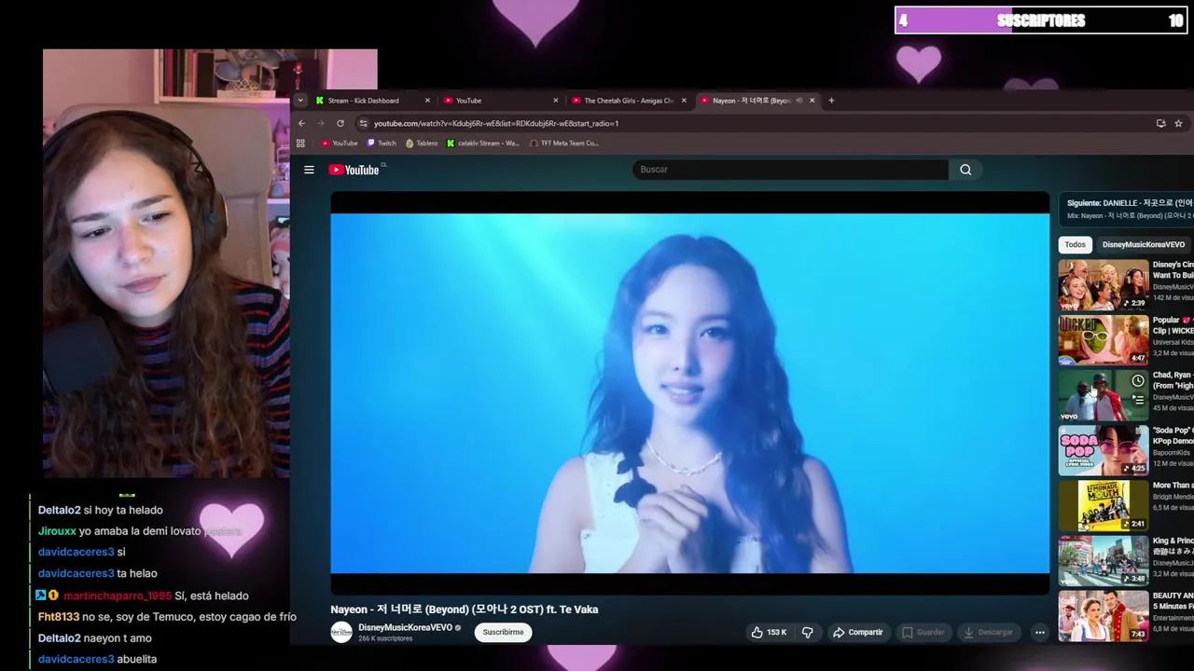Open the YouTube bookmark in the bookmarks bar
1194x671 pixels.
pyautogui.click(x=340, y=144)
